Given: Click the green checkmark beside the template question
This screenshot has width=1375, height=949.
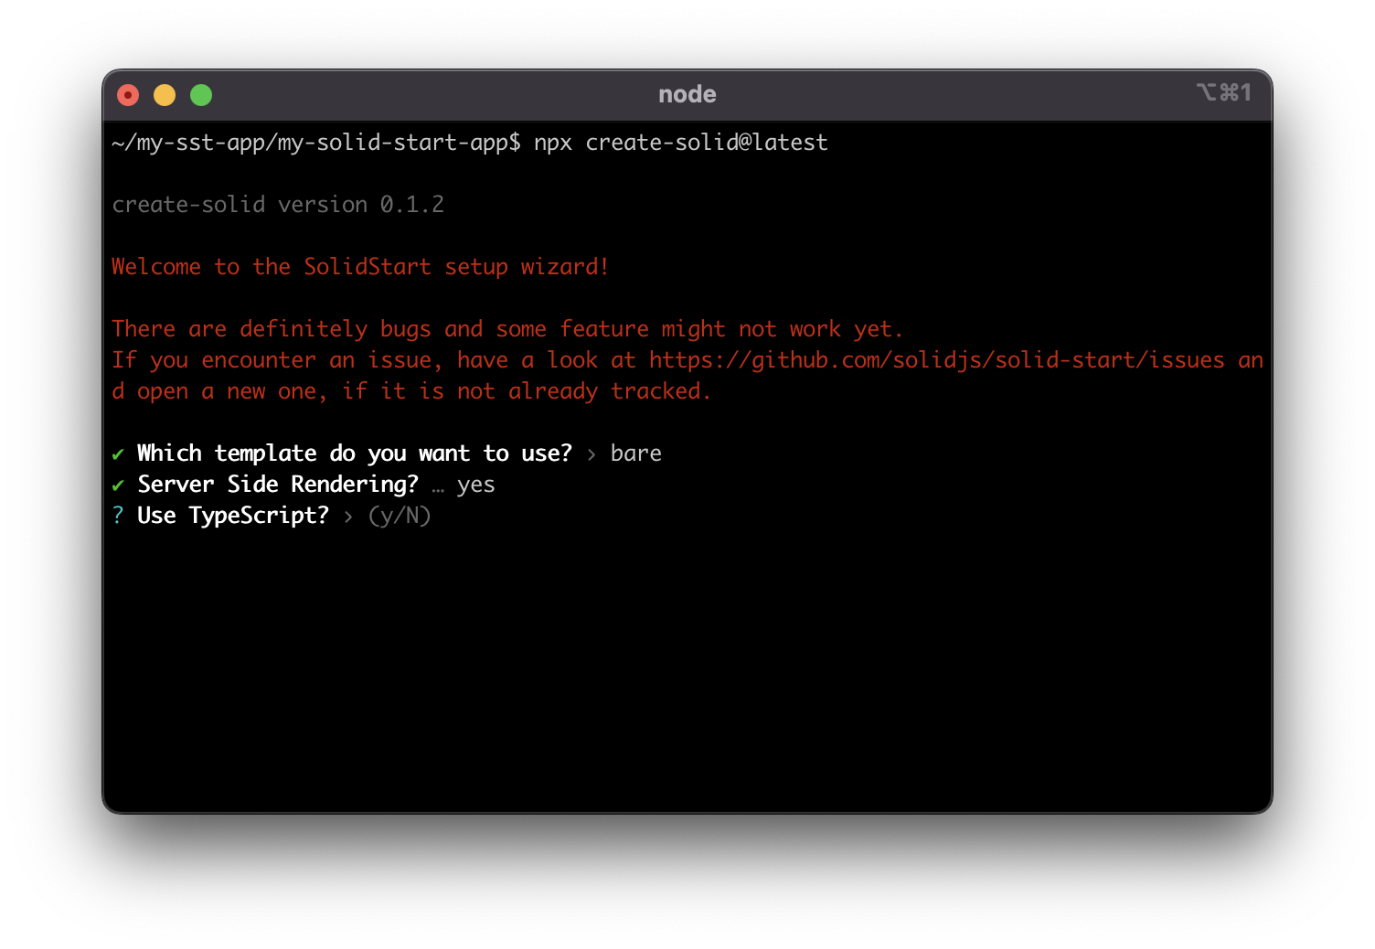Looking at the screenshot, I should pos(118,454).
